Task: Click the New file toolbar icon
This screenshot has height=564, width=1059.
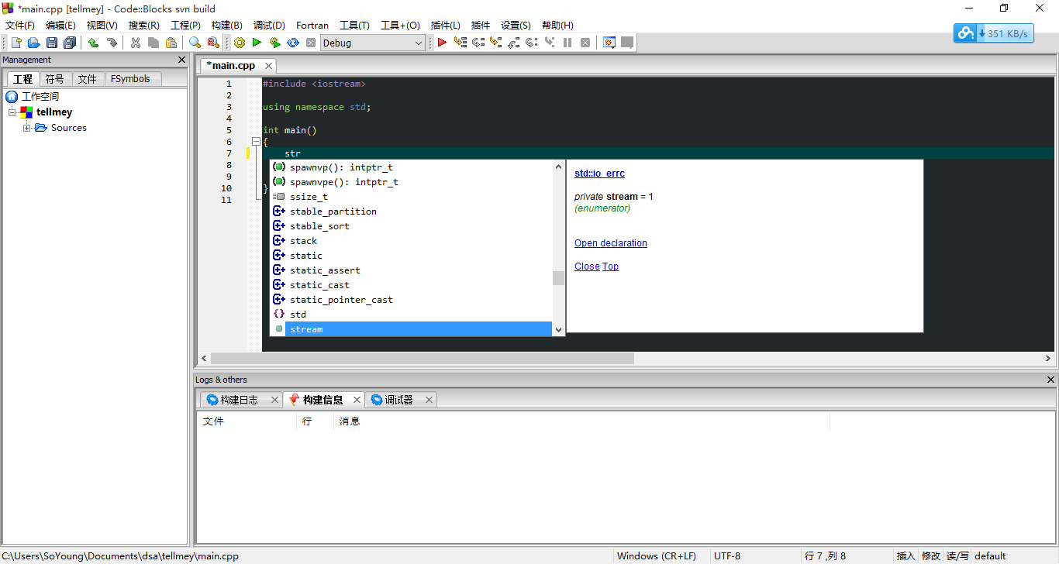Action: (16, 43)
